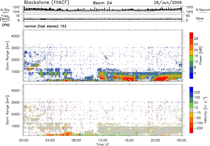210x146 pixels.
Task: Click the date '26/Jun/2009'
Action: coord(168,3)
